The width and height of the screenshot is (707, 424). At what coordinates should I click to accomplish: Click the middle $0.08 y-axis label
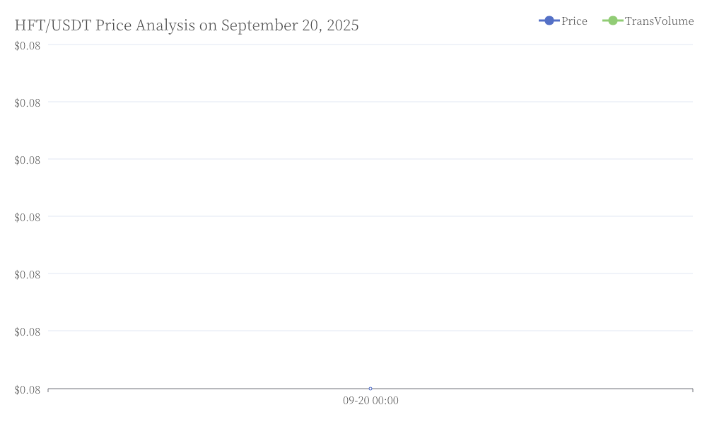27,217
